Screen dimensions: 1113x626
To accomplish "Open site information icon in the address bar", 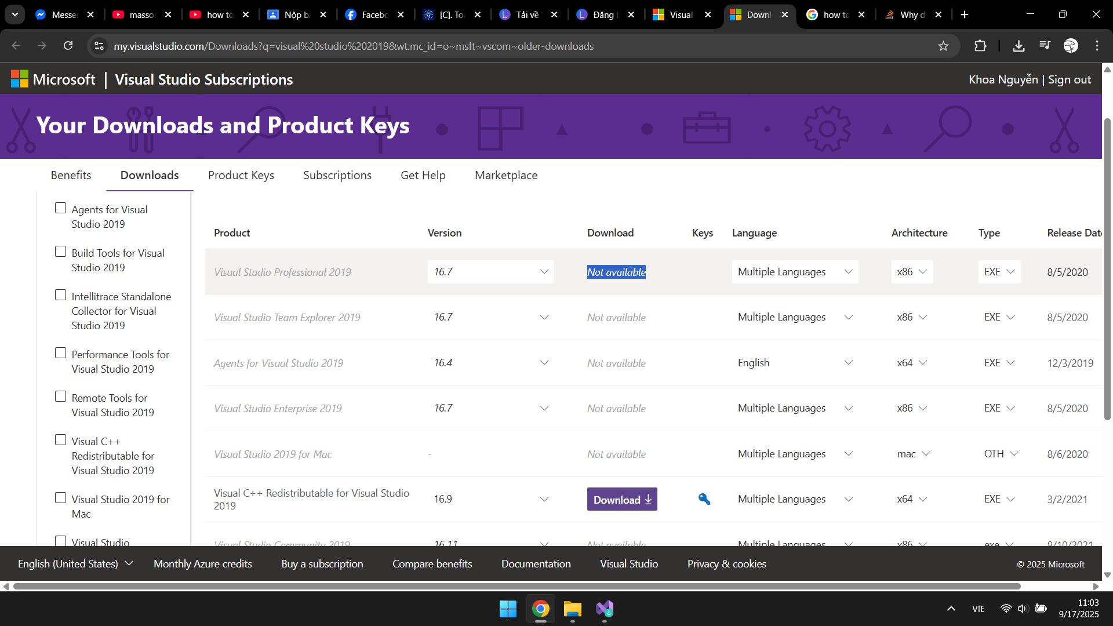I will pyautogui.click(x=99, y=46).
